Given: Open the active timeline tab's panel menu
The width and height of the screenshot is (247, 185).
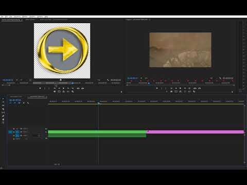Looking at the screenshot, I should (x=46, y=97).
